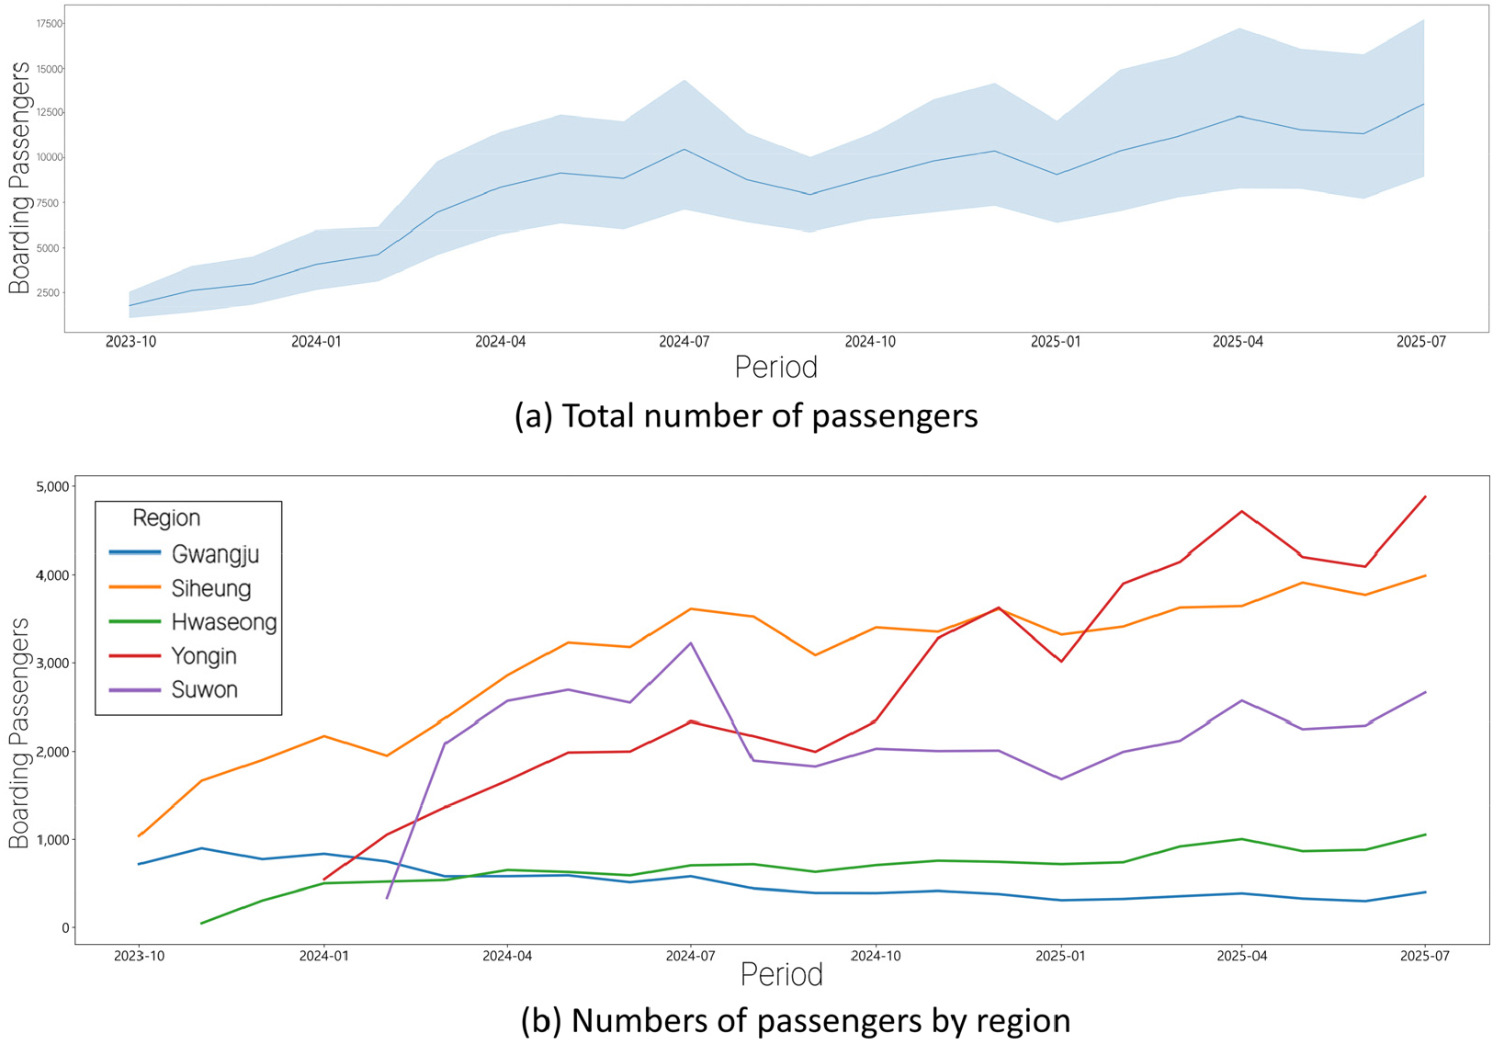Viewport: 1493px width, 1056px height.
Task: Click the 5,000 y-axis label on bottom chart
Action: pyautogui.click(x=51, y=486)
